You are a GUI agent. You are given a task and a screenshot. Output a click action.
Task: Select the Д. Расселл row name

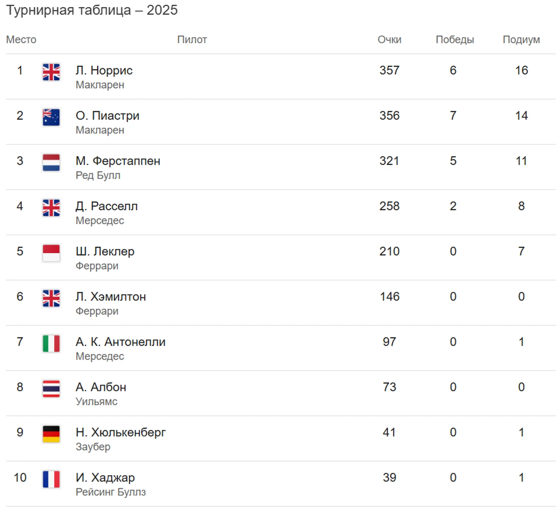pyautogui.click(x=107, y=206)
